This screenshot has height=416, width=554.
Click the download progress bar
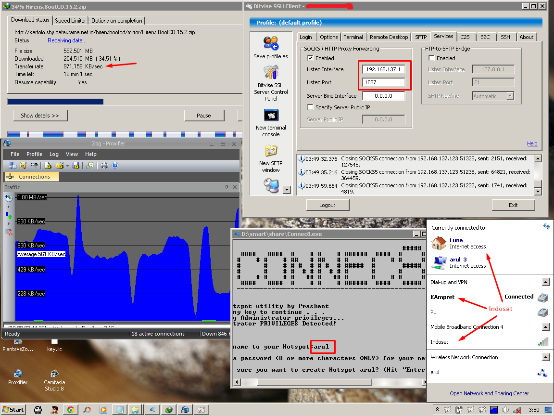[x=125, y=102]
